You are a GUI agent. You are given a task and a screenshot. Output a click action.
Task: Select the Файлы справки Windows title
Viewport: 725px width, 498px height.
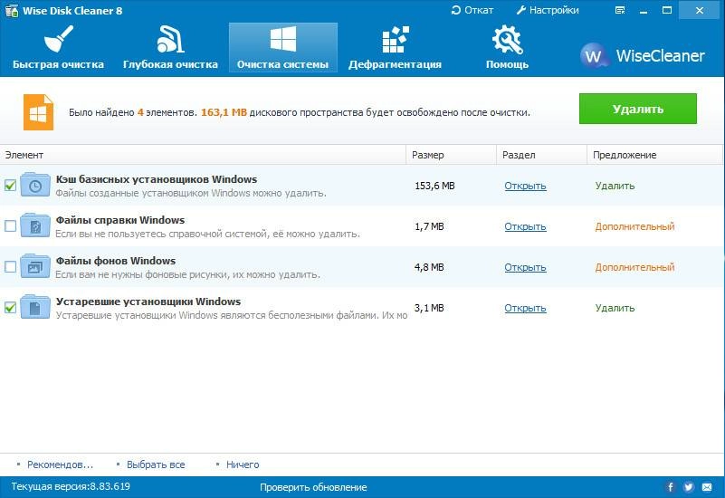coord(120,220)
